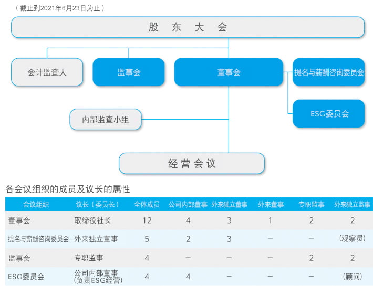Image resolution: width=373 pixels, height=286 pixels.
Task: Click 董事会 in the table's first row
Action: pyautogui.click(x=19, y=220)
